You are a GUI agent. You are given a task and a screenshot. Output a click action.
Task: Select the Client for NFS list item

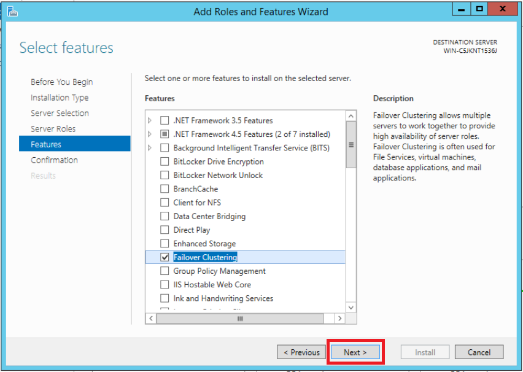pyautogui.click(x=197, y=203)
